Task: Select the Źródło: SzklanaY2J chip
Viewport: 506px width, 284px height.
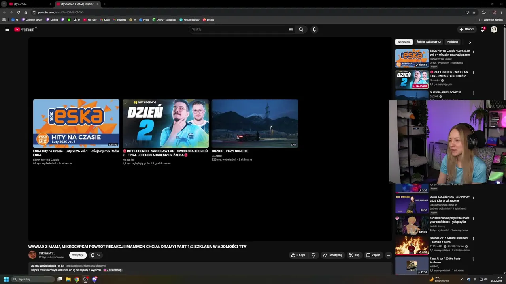Action: (x=429, y=42)
